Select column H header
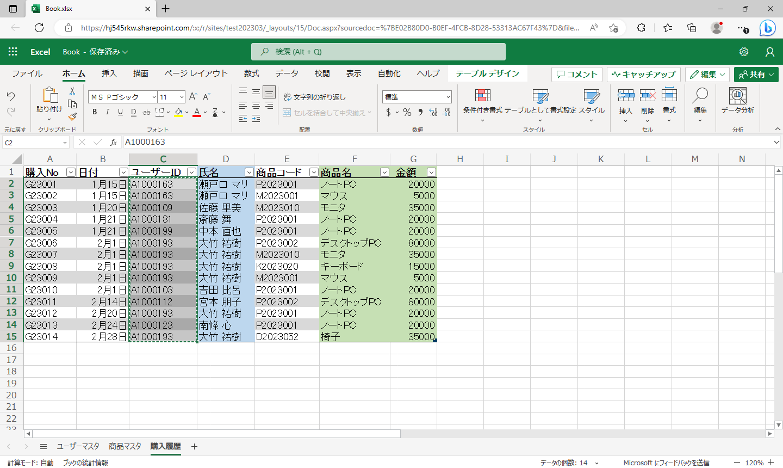 (x=460, y=159)
